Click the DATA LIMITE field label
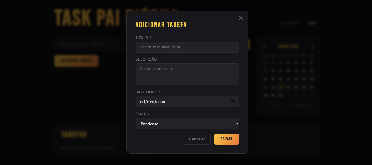This screenshot has width=372, height=165. 148,92
